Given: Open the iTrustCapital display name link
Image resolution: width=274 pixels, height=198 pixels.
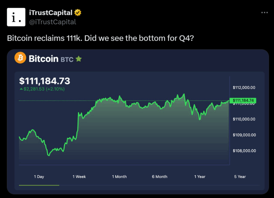Looking at the screenshot, I should click(x=51, y=13).
